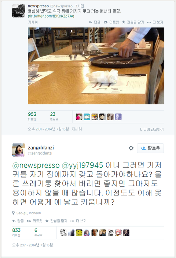The image size is (176, 258).
Task: Follow zangddanzi with the 팔로우 button
Action: [x=150, y=148]
